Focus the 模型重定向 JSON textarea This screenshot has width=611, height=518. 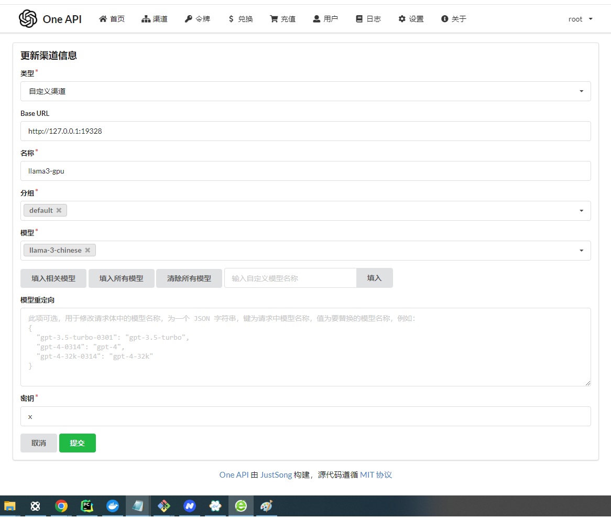[x=305, y=347]
